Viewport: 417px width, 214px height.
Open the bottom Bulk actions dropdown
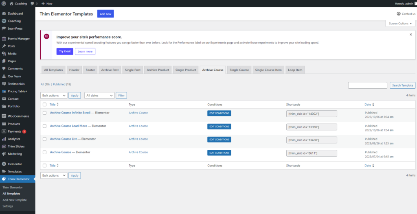(x=54, y=175)
